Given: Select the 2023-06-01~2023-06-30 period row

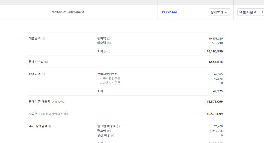Looking at the screenshot, I should [68, 12].
